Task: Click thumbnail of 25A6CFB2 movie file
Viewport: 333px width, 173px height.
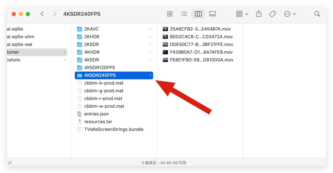Action: (x=165, y=29)
